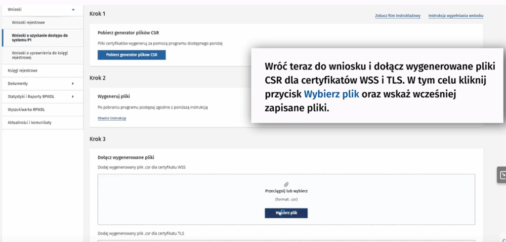Go to Księgi rejestrowe
The height and width of the screenshot is (242, 506).
point(23,70)
